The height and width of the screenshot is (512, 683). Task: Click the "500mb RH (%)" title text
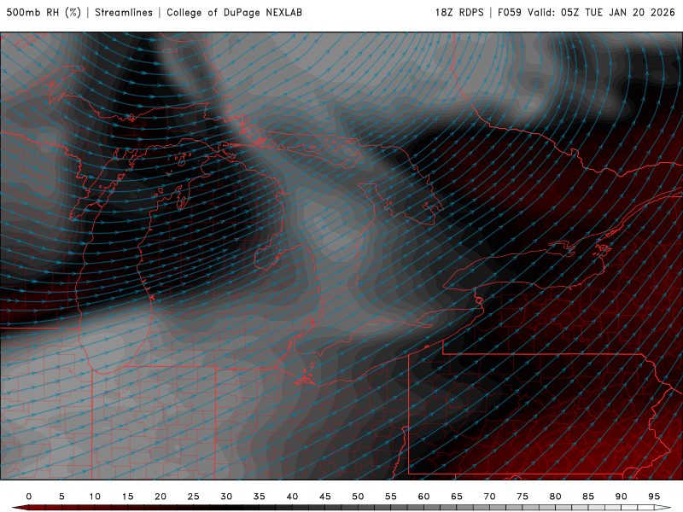pos(44,13)
